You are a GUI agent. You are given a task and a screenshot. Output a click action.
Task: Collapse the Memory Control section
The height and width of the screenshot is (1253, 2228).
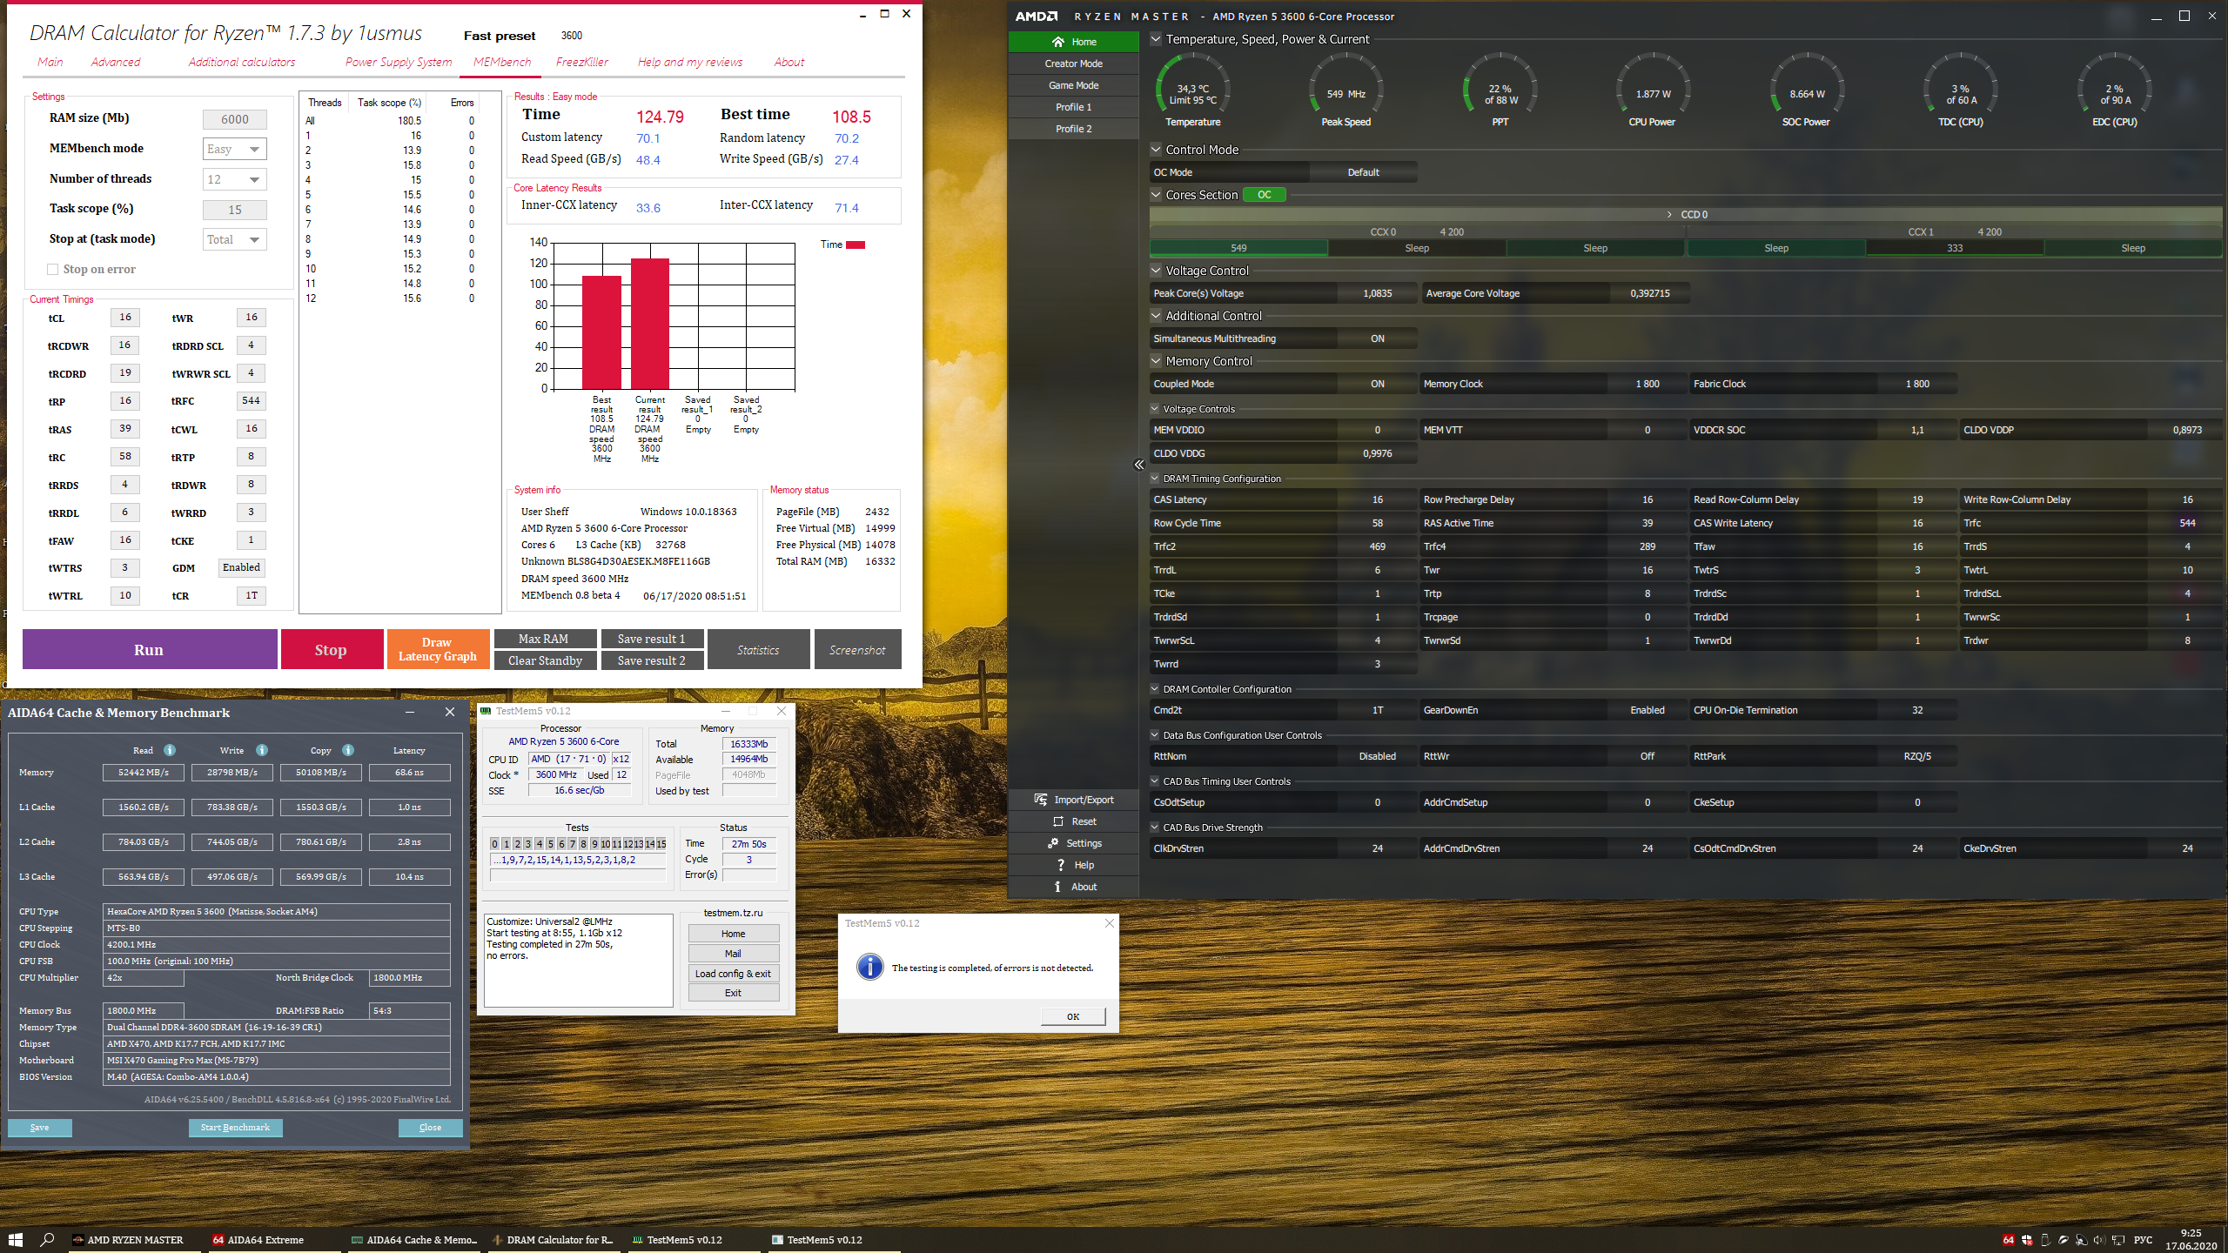point(1156,361)
